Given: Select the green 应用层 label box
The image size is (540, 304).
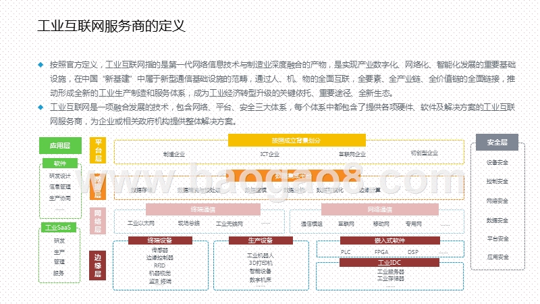Looking at the screenshot, I should pyautogui.click(x=60, y=145).
